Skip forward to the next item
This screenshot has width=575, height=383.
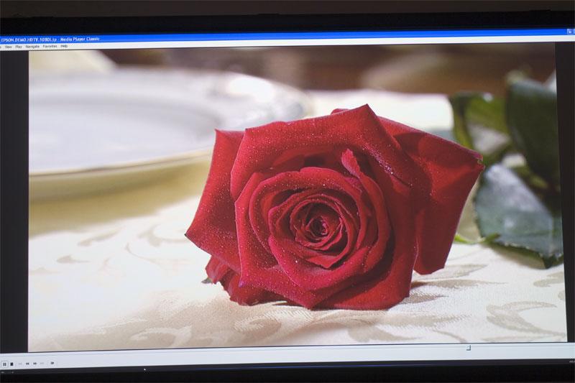pyautogui.click(x=42, y=364)
